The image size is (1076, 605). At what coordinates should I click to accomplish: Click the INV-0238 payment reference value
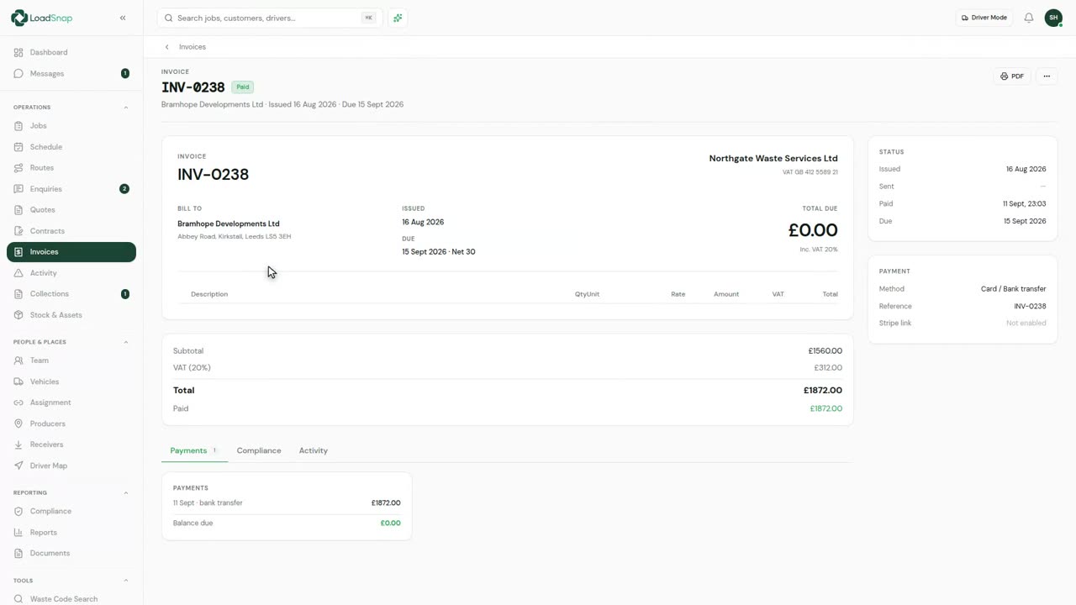coord(1031,307)
